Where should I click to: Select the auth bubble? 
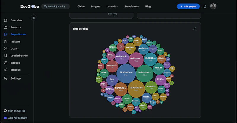pyautogui.click(x=137, y=41)
